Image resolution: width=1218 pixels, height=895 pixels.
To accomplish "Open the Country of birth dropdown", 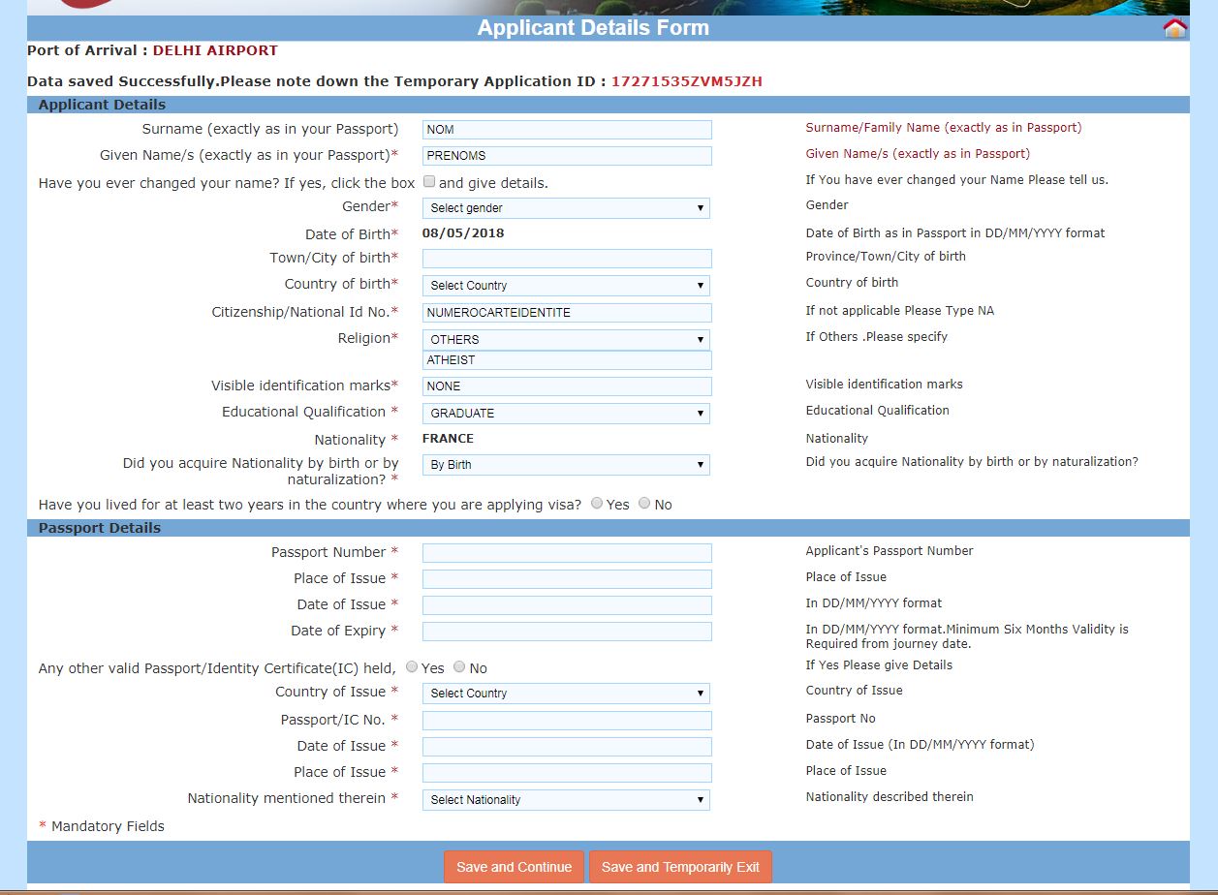I will (x=566, y=285).
